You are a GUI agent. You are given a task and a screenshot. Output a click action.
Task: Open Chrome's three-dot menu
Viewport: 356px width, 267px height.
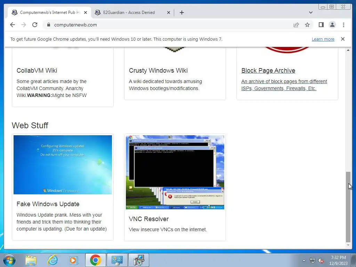coord(343,25)
